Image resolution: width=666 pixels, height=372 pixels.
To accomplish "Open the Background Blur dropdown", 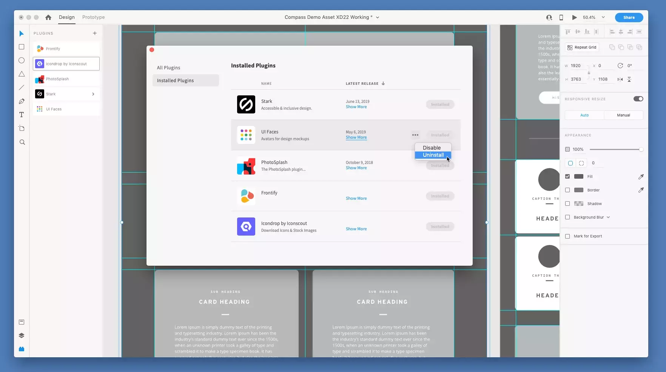I will pos(608,217).
